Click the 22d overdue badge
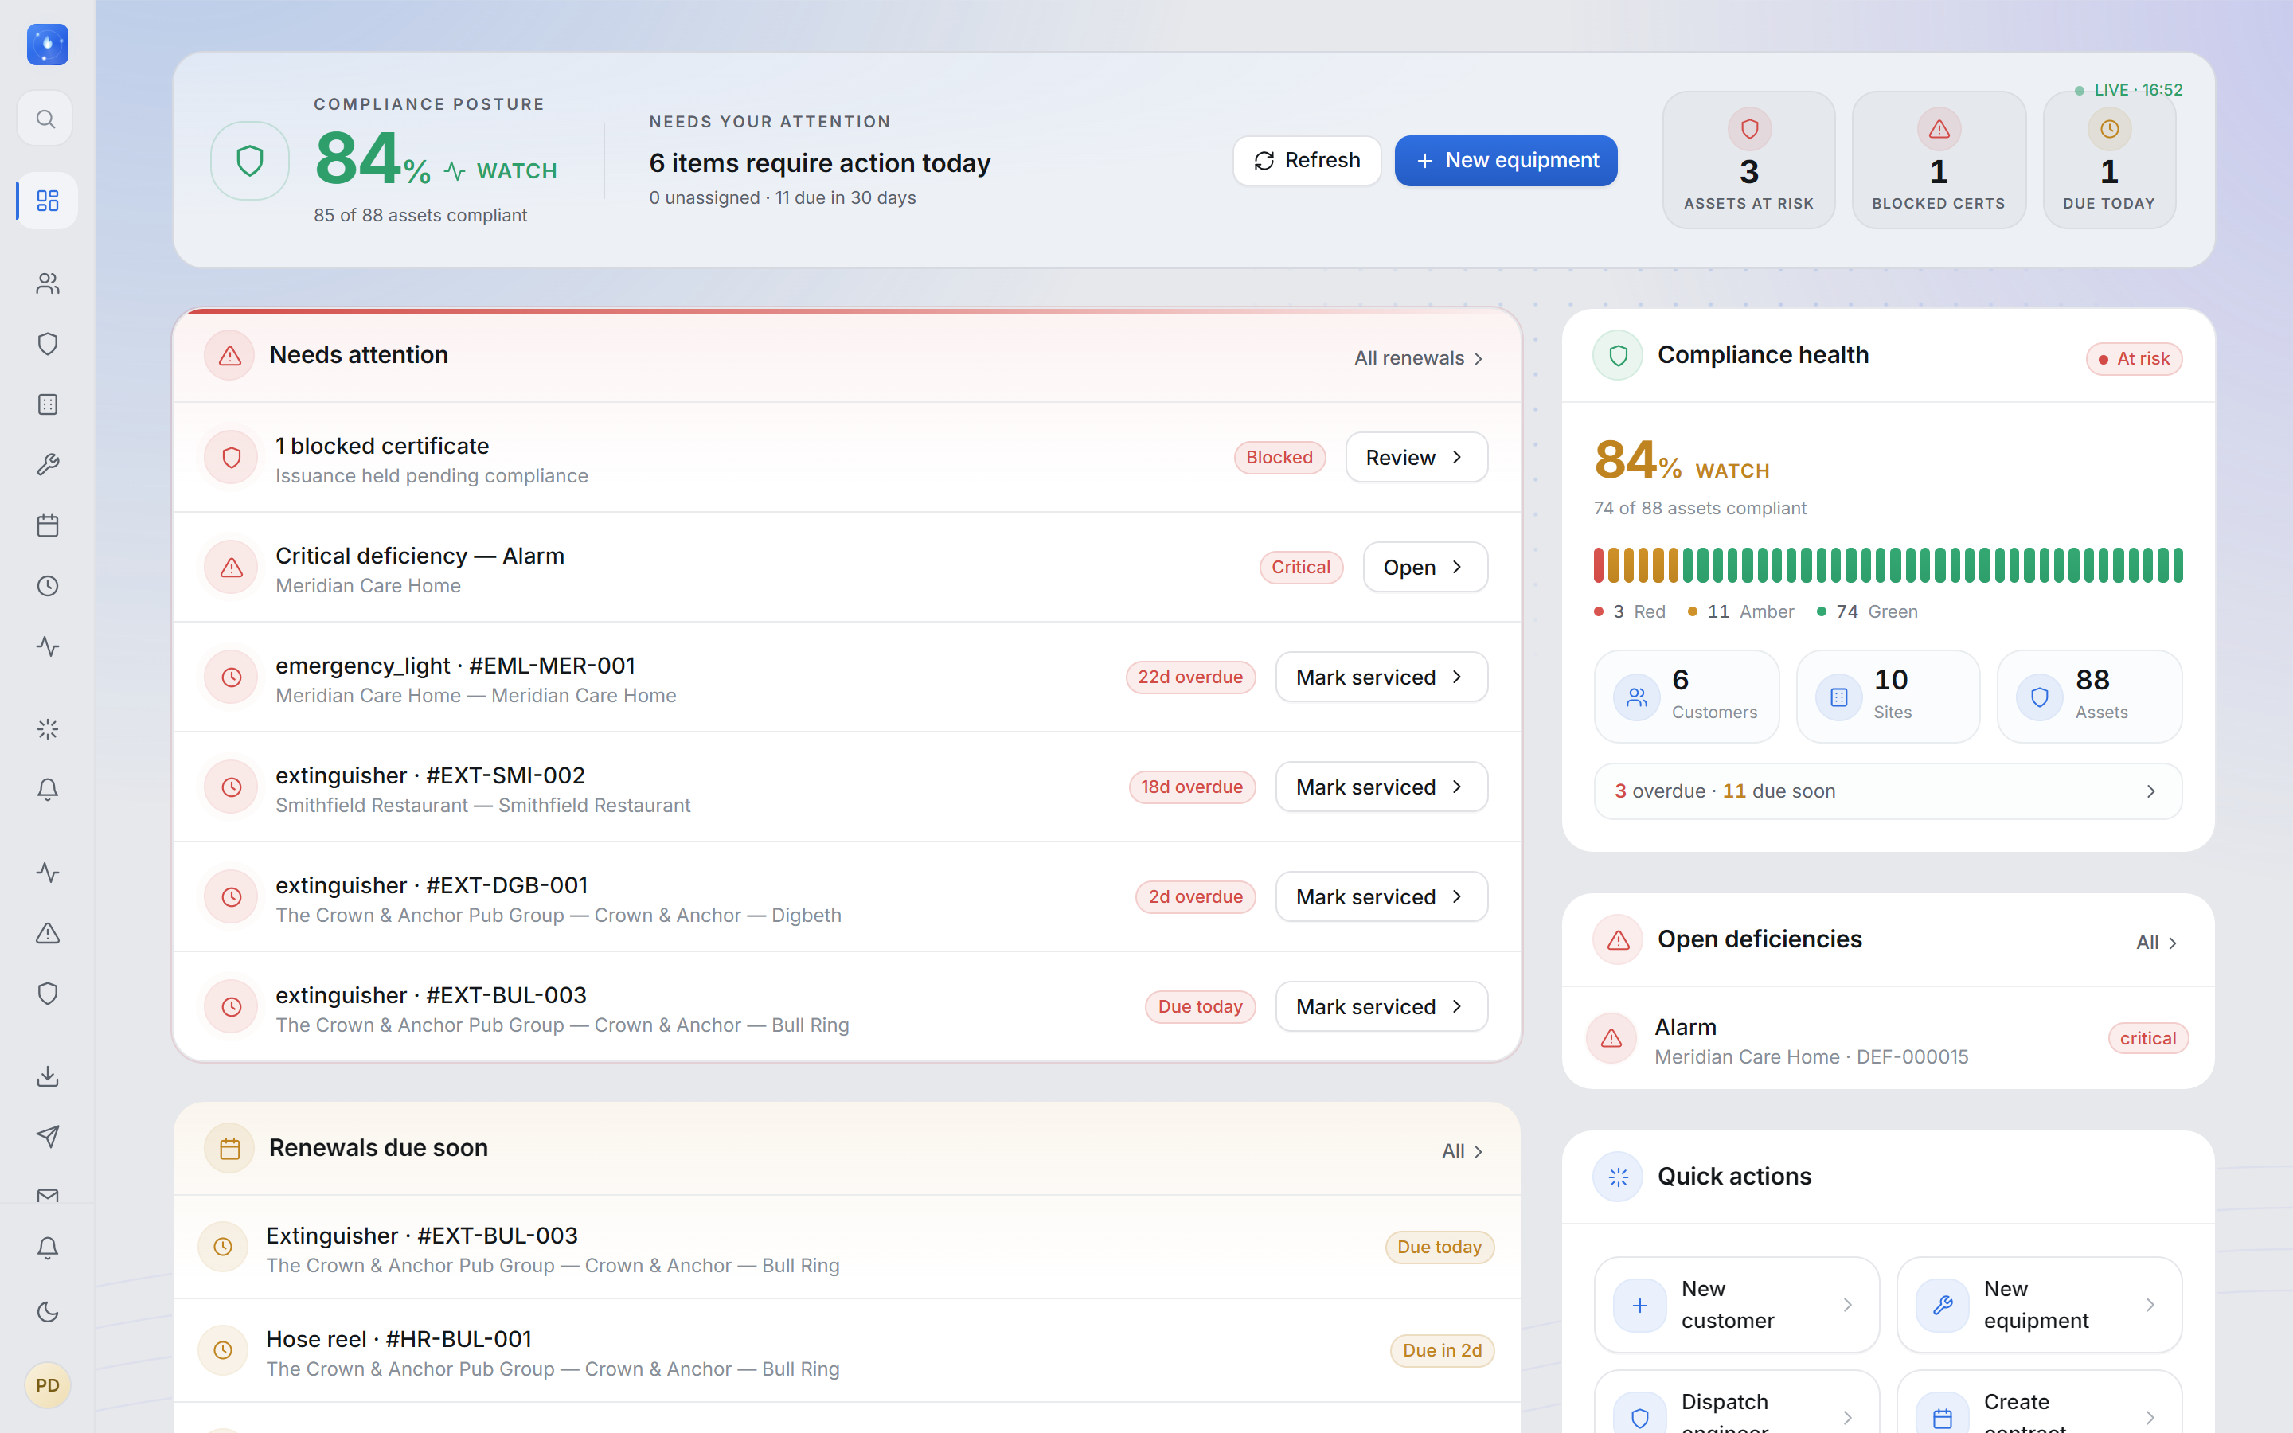The image size is (2293, 1433). [x=1190, y=677]
